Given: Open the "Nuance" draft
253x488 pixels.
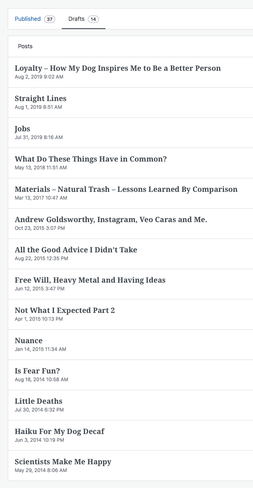Looking at the screenshot, I should (x=29, y=340).
